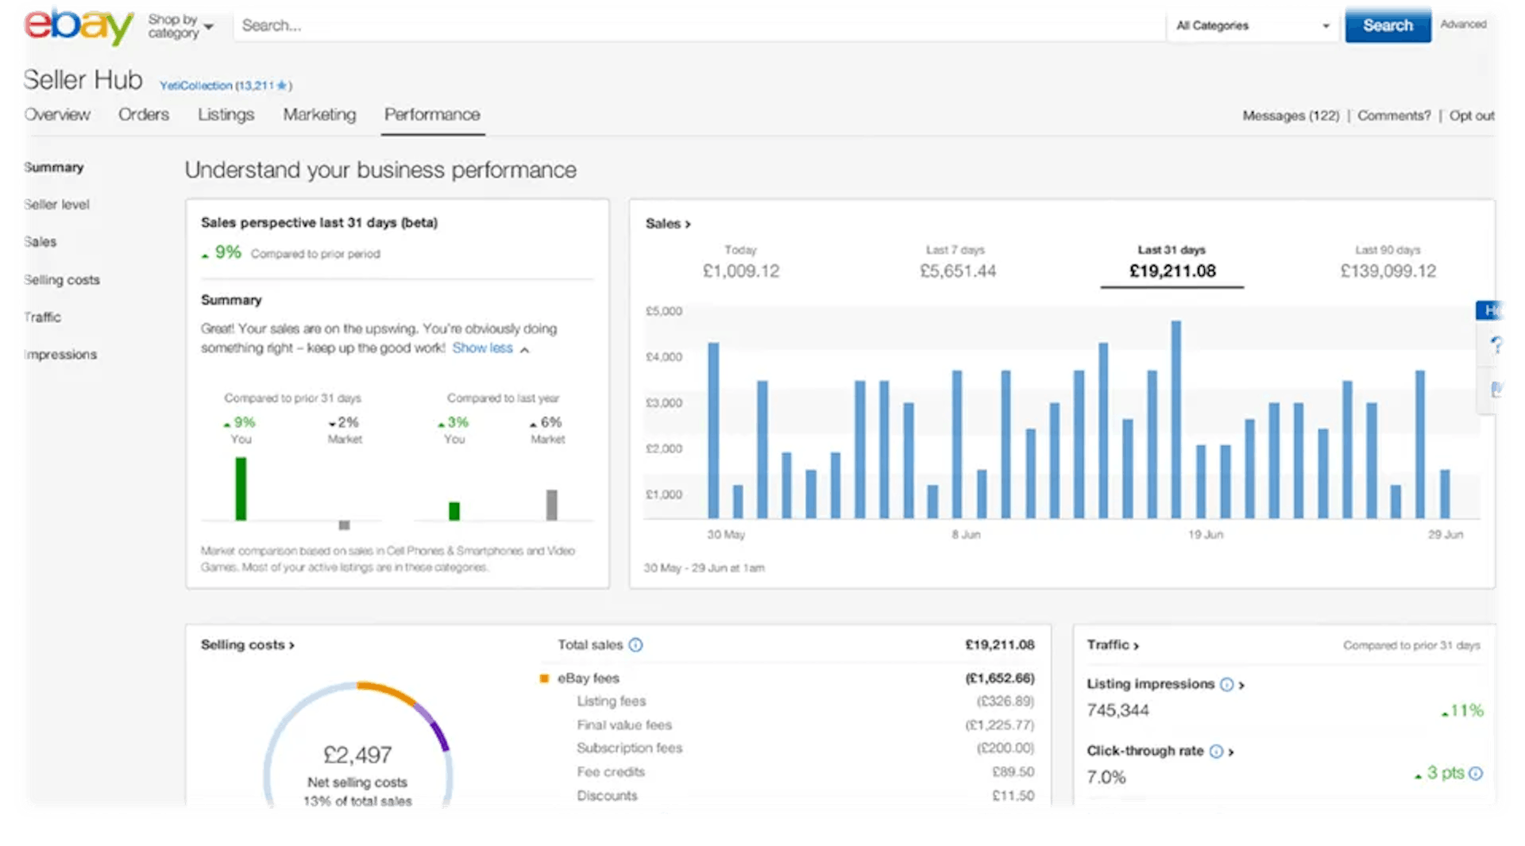Open Impressions in the left sidebar
This screenshot has height=846, width=1525.
point(60,355)
